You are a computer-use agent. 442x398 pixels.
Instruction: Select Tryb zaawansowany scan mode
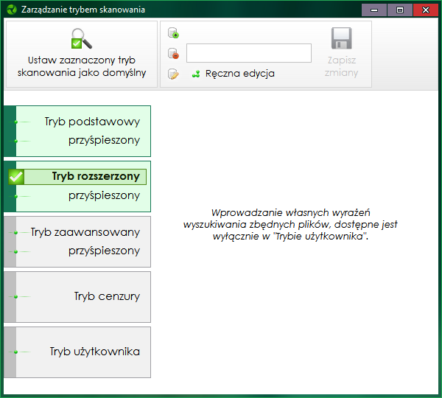pos(85,232)
